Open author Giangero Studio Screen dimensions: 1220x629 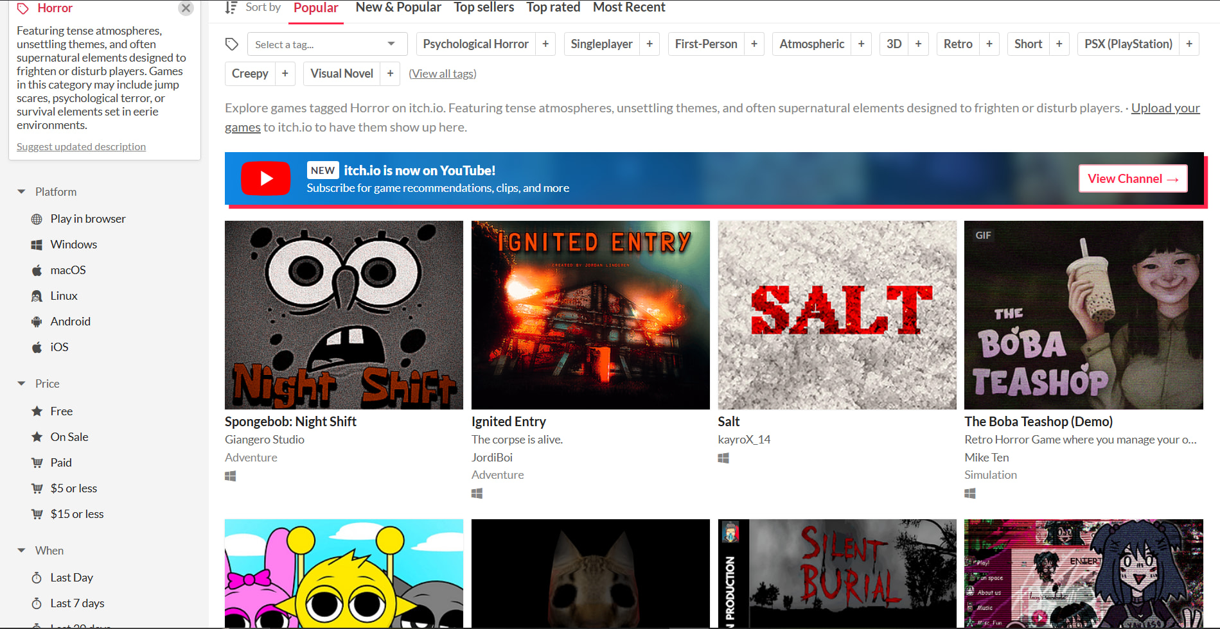click(x=265, y=440)
